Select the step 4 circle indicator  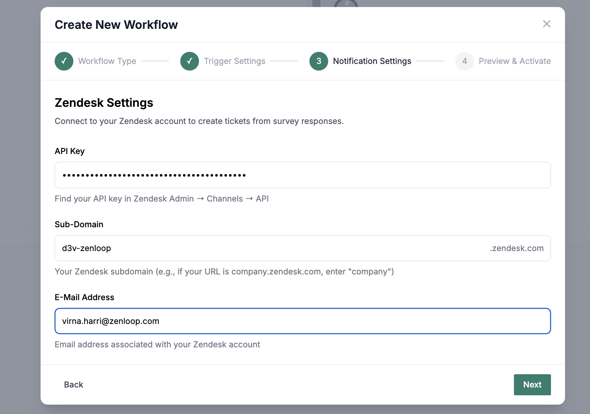click(464, 61)
